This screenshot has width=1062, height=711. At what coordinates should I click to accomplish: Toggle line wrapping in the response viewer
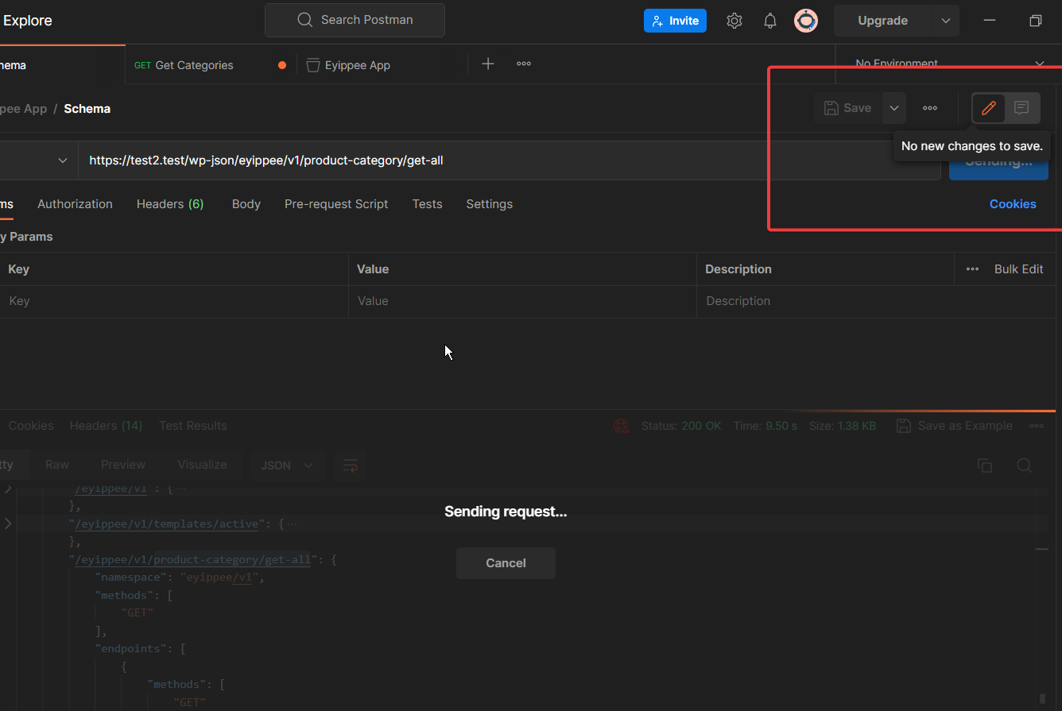point(350,466)
